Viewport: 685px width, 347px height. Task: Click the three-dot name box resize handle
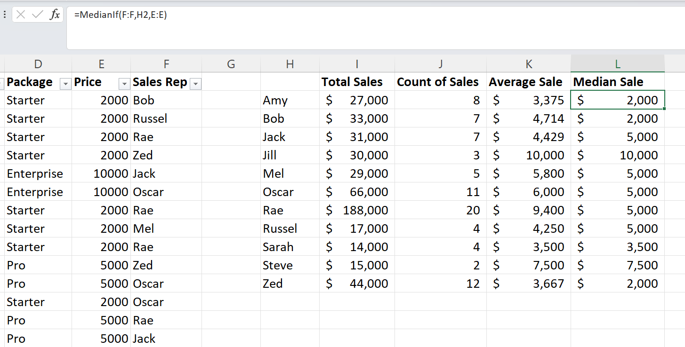pos(5,15)
